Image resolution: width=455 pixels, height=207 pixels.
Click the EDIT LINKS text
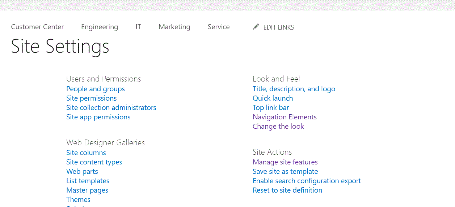[279, 27]
